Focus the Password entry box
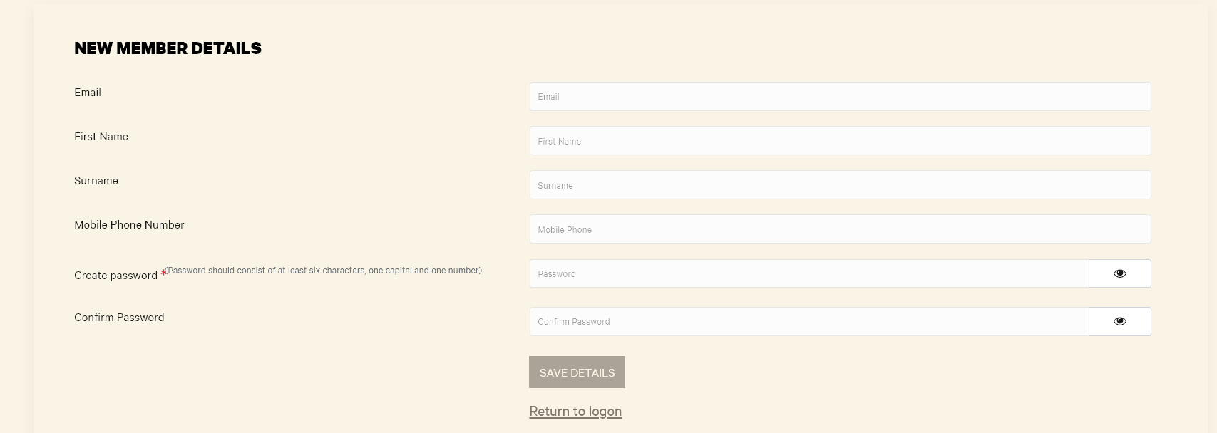The width and height of the screenshot is (1217, 433). 808,273
